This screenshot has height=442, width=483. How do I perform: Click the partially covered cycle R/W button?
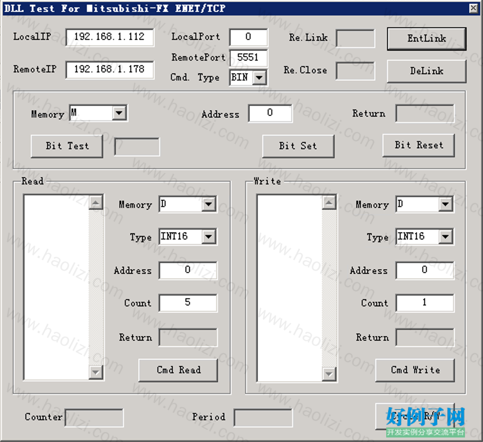415,416
